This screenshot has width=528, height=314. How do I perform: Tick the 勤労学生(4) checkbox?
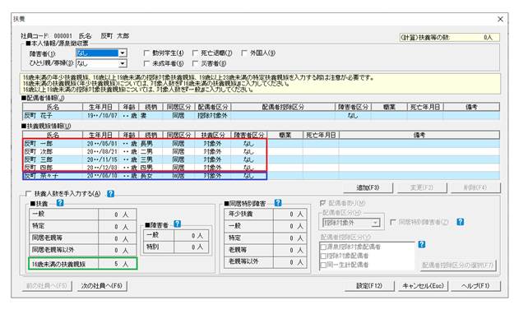(146, 53)
